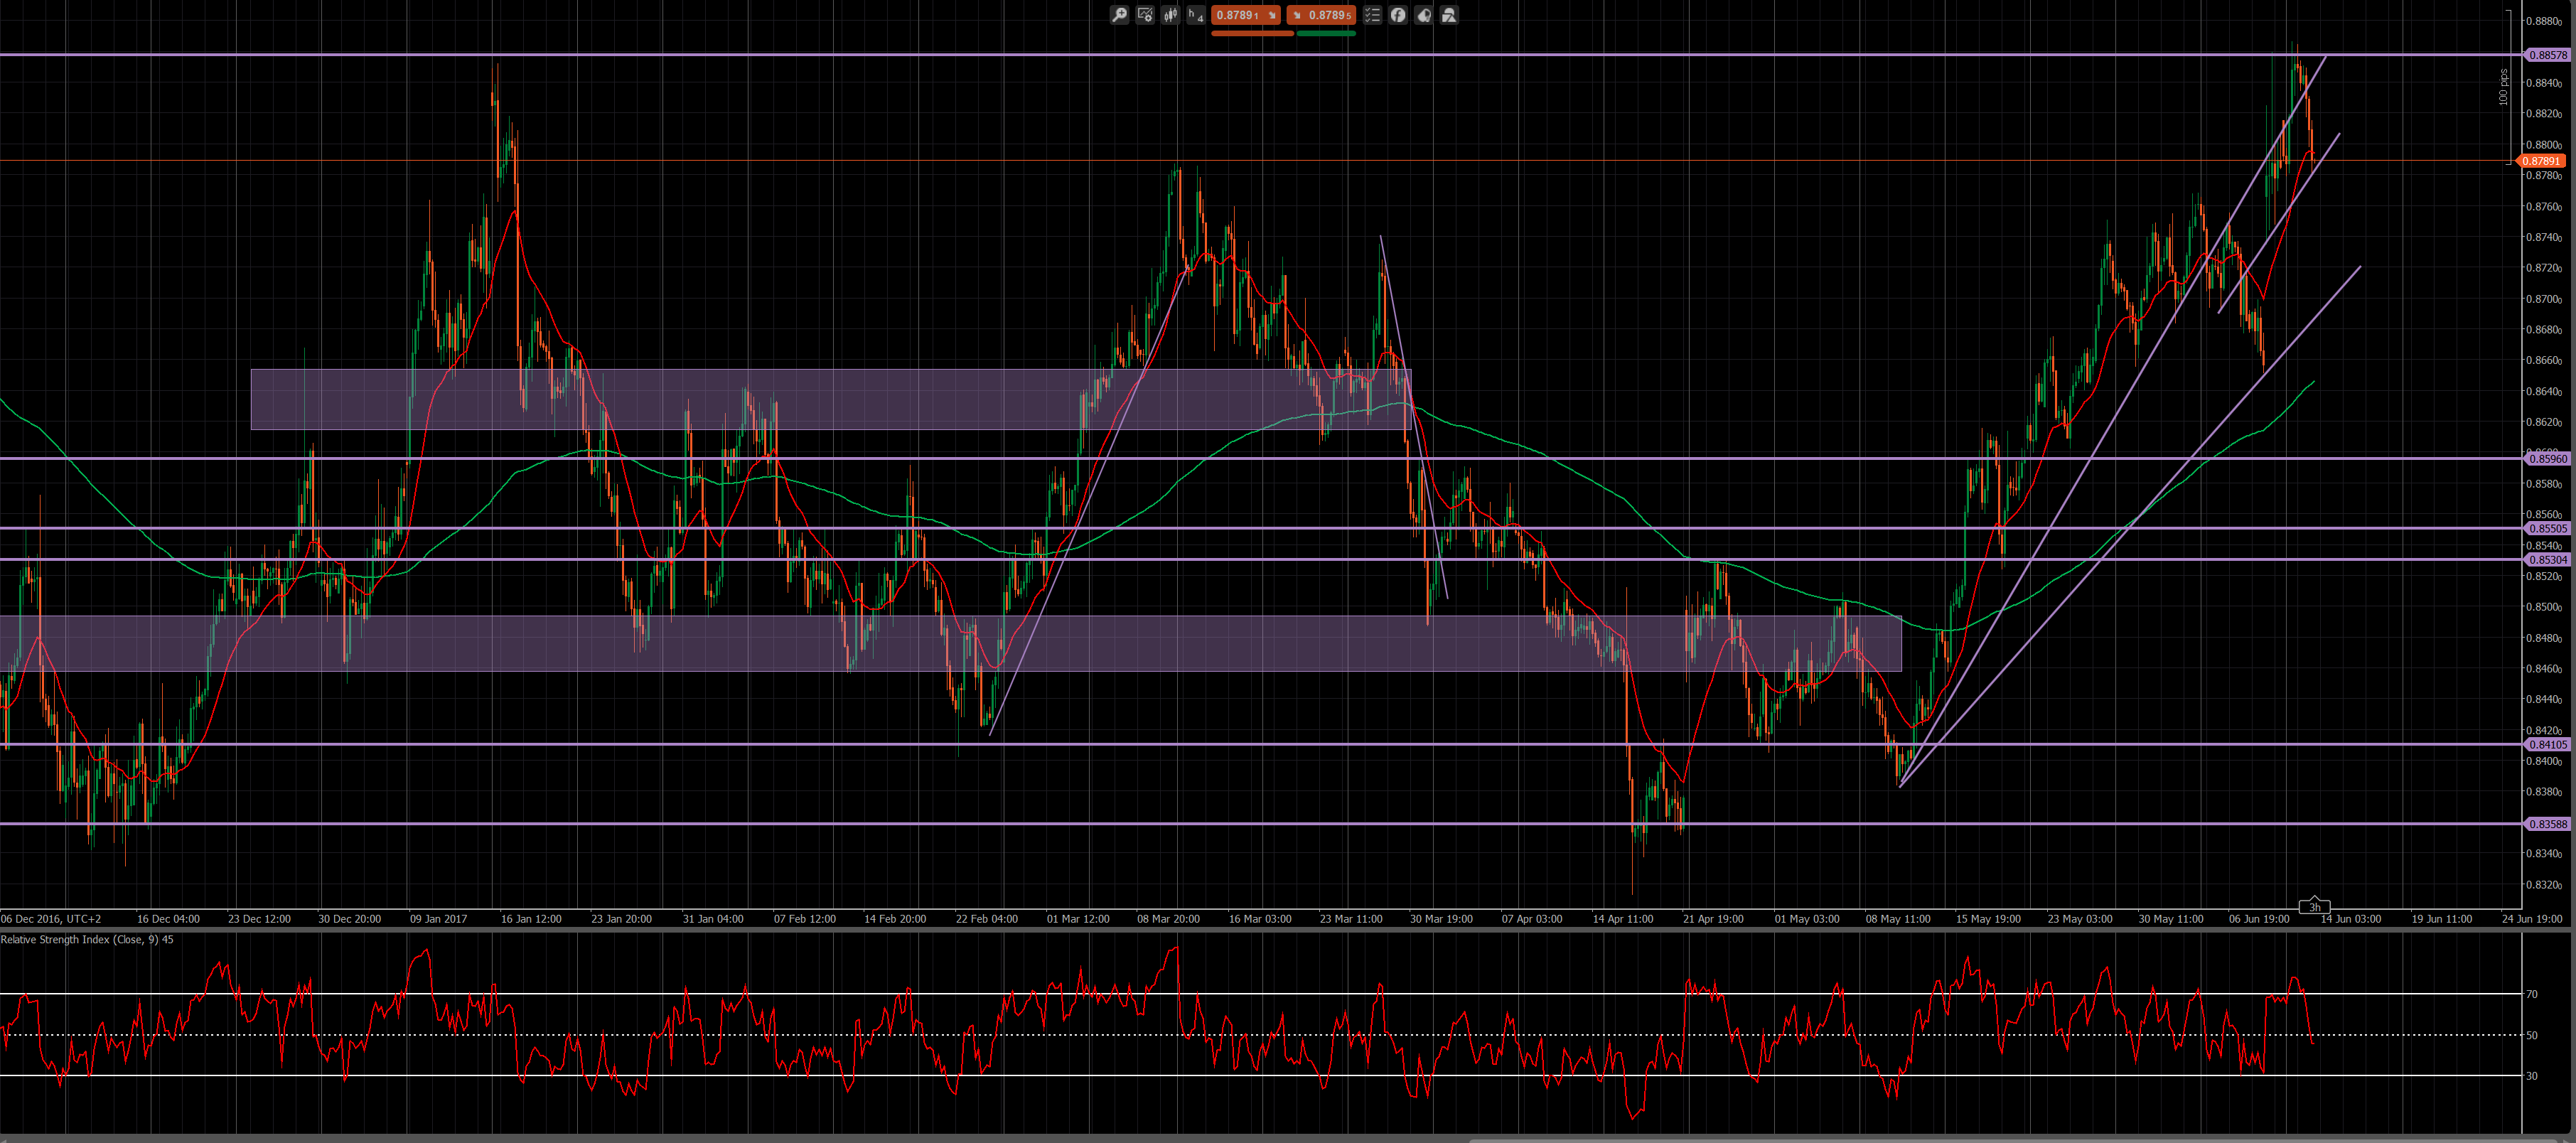Click the upper purple rectangle zone
Viewport: 2576px width, 1143px height.
coord(830,399)
